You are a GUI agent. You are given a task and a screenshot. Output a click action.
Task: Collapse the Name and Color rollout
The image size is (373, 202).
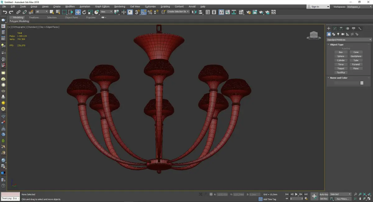coord(338,78)
